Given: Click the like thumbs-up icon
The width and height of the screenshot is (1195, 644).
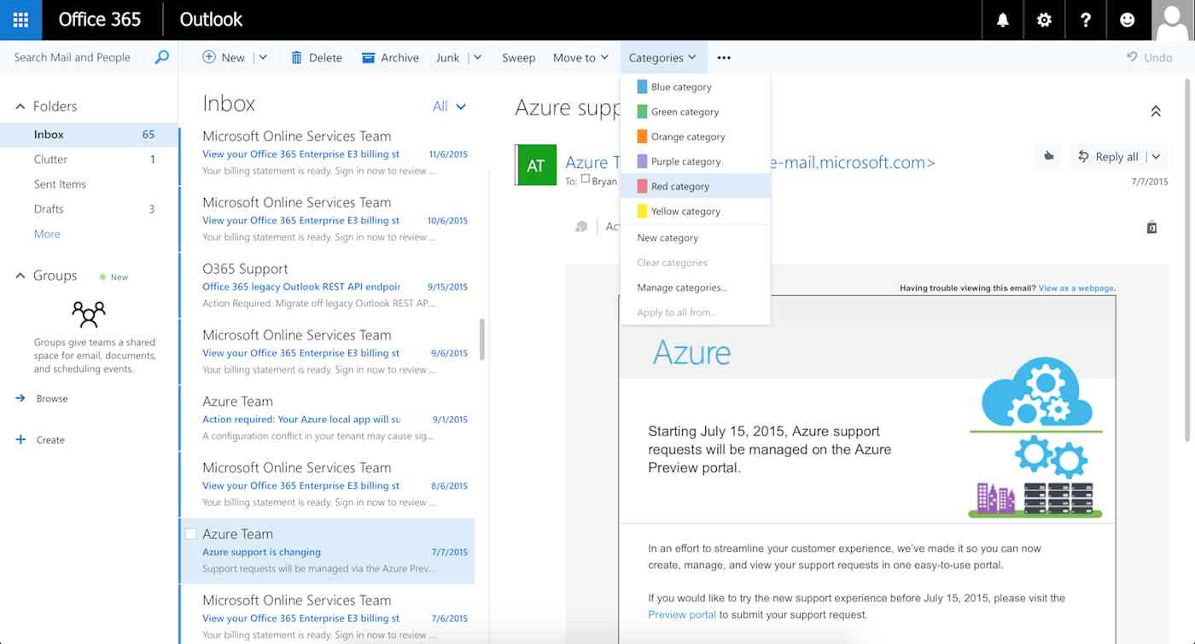Looking at the screenshot, I should (x=1050, y=156).
